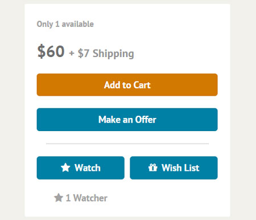The image size is (256, 220).
Task: Click the + $7 Shipping text
Action: pyautogui.click(x=101, y=54)
